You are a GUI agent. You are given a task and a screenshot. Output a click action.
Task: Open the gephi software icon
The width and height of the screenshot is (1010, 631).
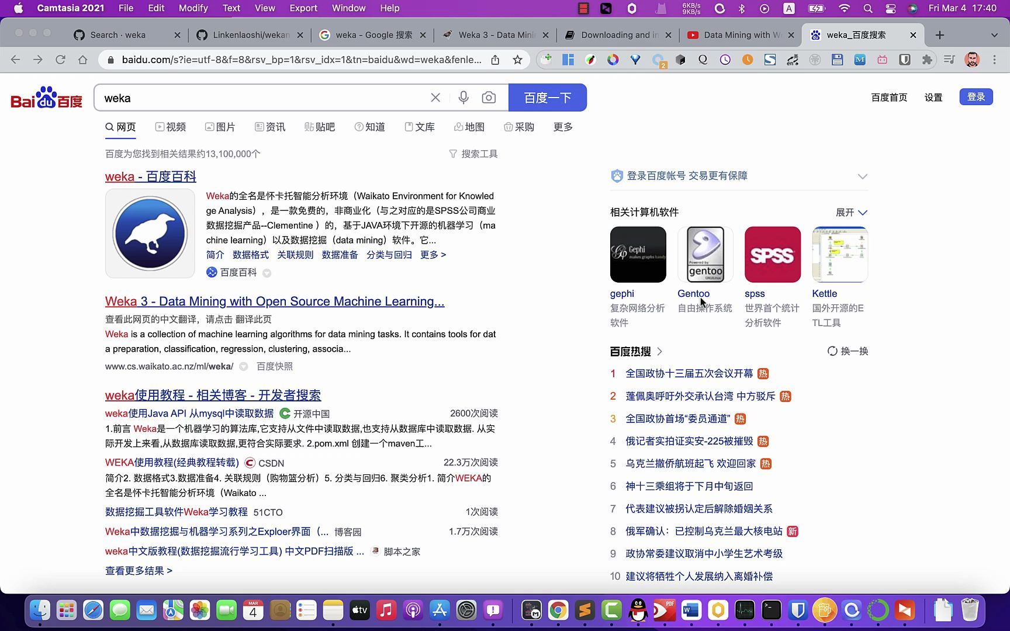pos(638,255)
